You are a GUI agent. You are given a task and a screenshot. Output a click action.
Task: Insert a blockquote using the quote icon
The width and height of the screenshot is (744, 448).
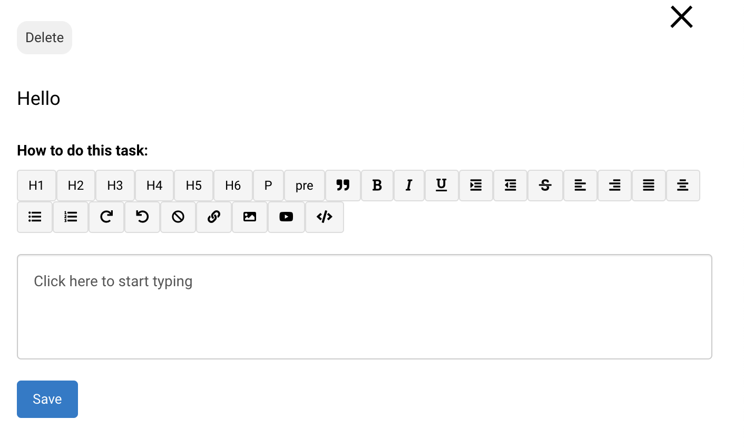pyautogui.click(x=343, y=186)
